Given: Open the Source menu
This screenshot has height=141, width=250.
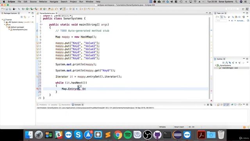Looking at the screenshot, I should tap(33, 2).
